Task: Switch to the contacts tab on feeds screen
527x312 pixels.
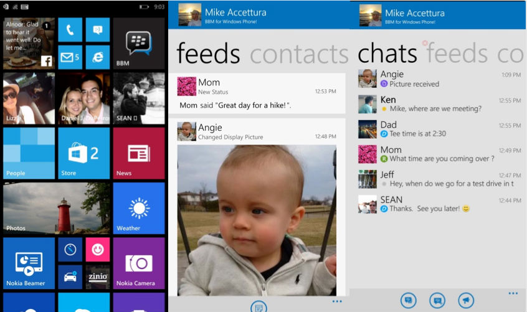Action: (x=299, y=54)
